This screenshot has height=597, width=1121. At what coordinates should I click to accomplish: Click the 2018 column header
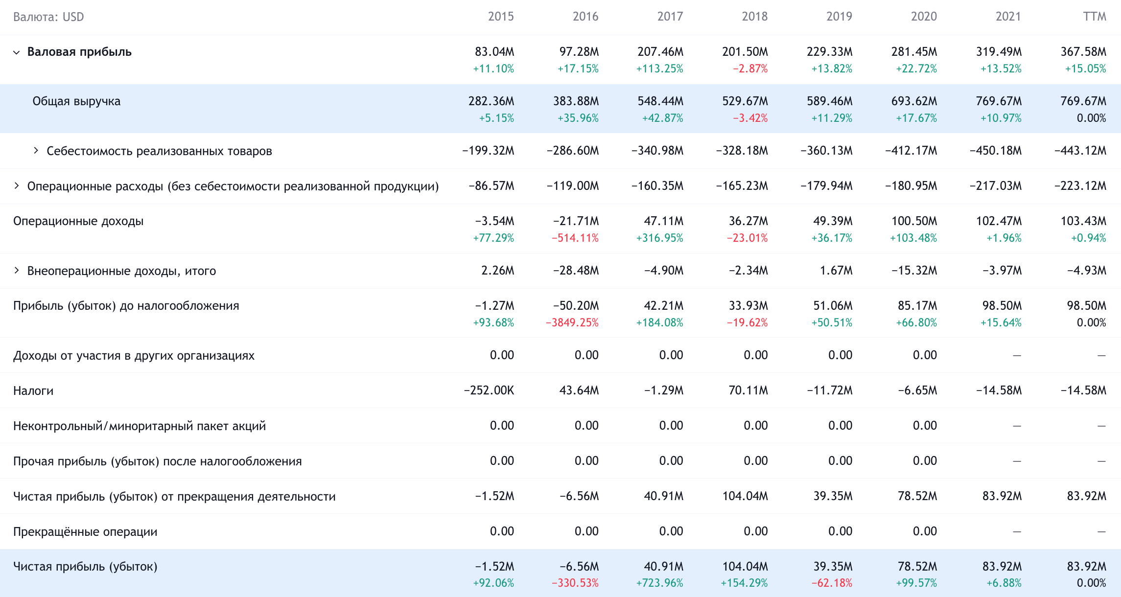tap(755, 17)
